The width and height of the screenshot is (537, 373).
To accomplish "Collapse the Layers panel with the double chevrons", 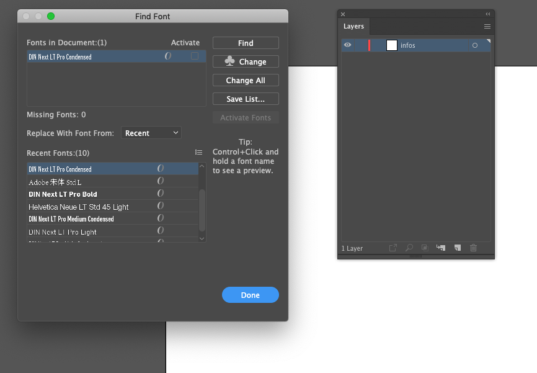I will tap(489, 13).
